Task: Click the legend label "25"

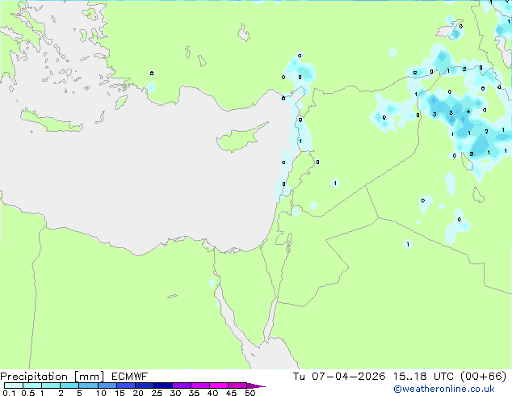Action: tap(157, 393)
